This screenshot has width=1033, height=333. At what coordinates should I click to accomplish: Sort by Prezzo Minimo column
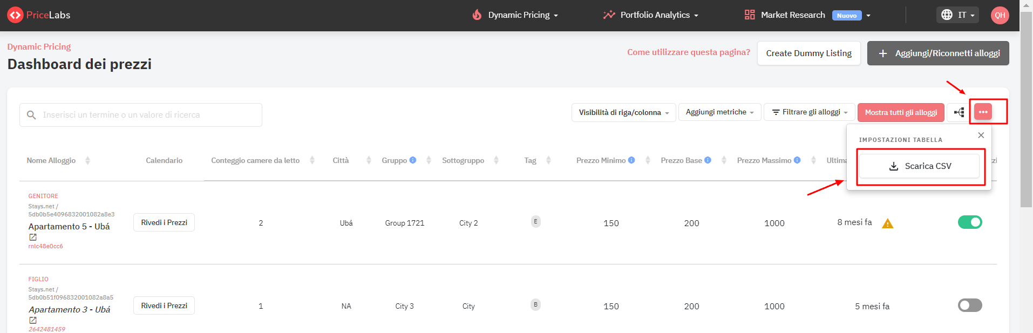coord(648,160)
